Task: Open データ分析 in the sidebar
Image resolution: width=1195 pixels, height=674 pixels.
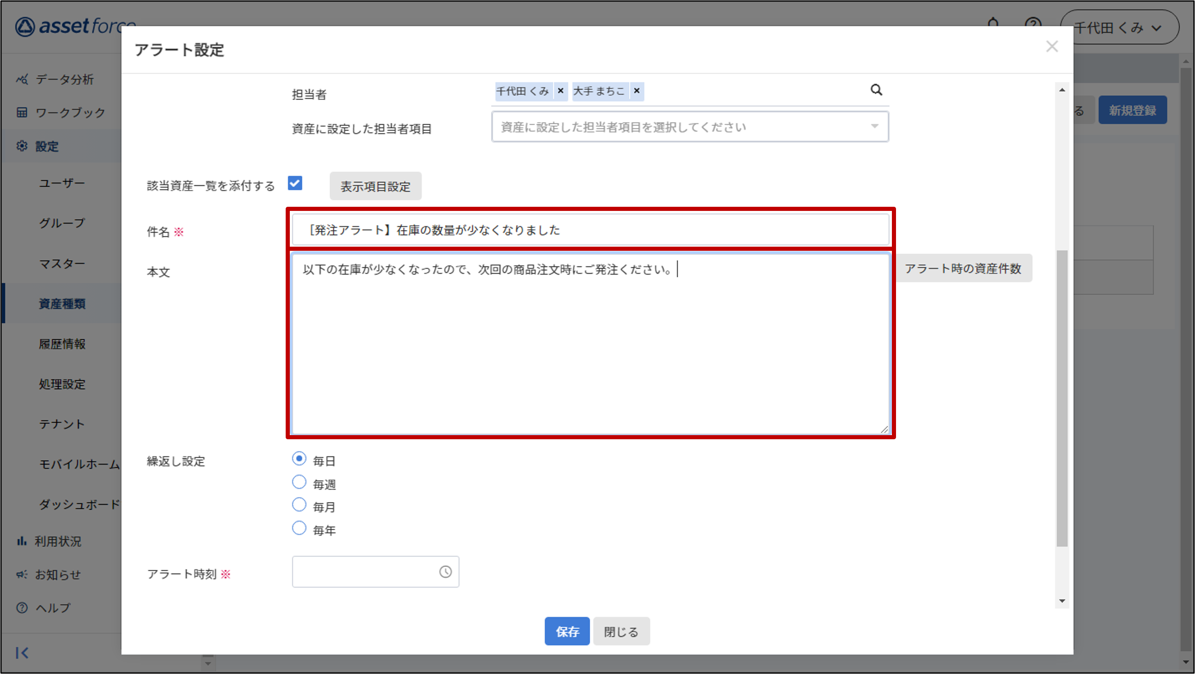Action: (x=64, y=79)
